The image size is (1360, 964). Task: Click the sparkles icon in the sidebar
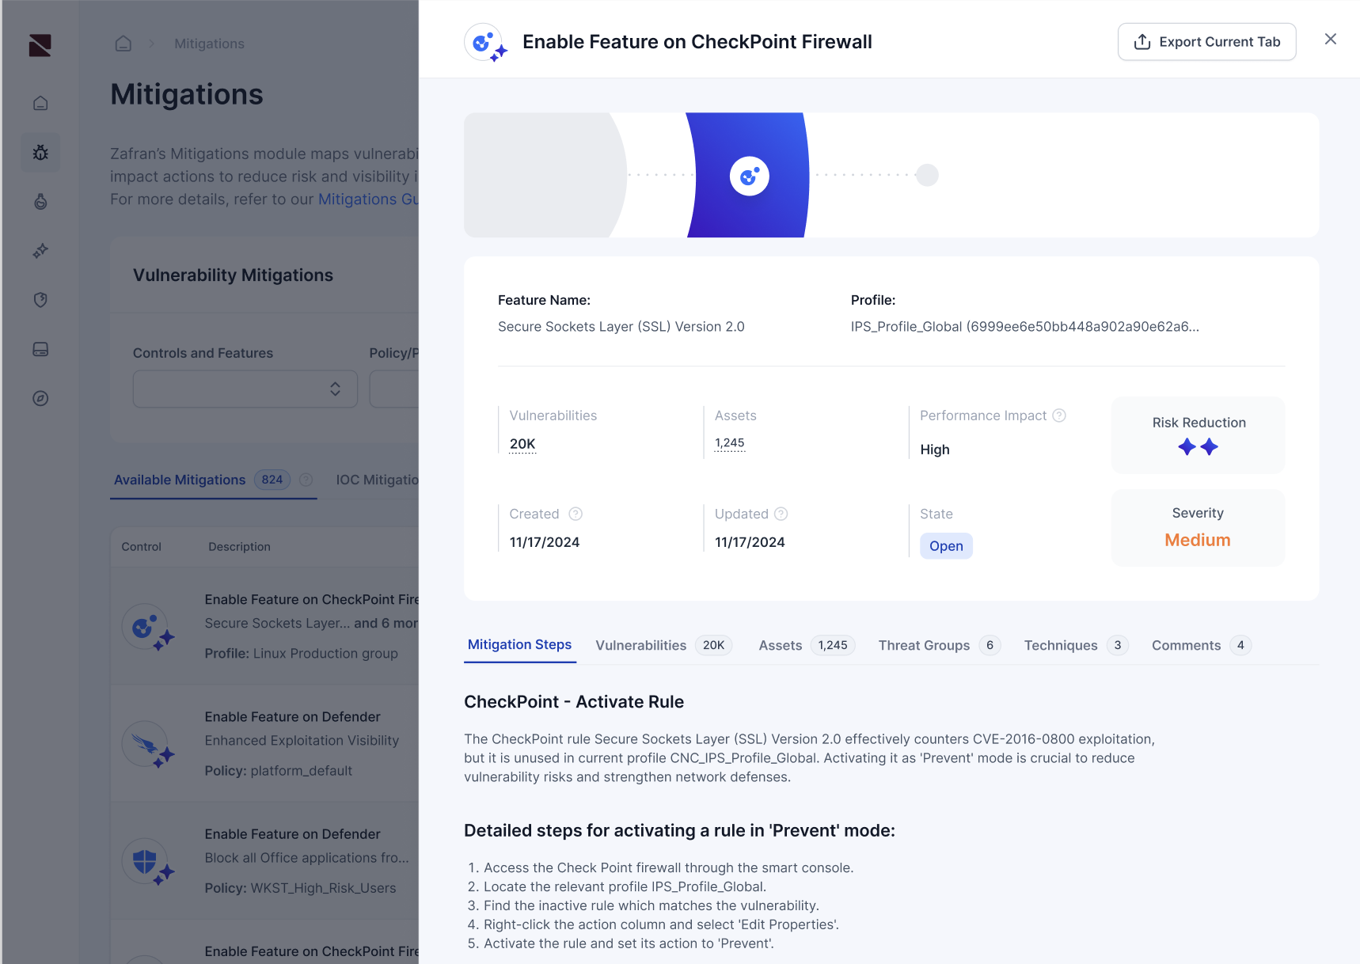click(x=40, y=251)
